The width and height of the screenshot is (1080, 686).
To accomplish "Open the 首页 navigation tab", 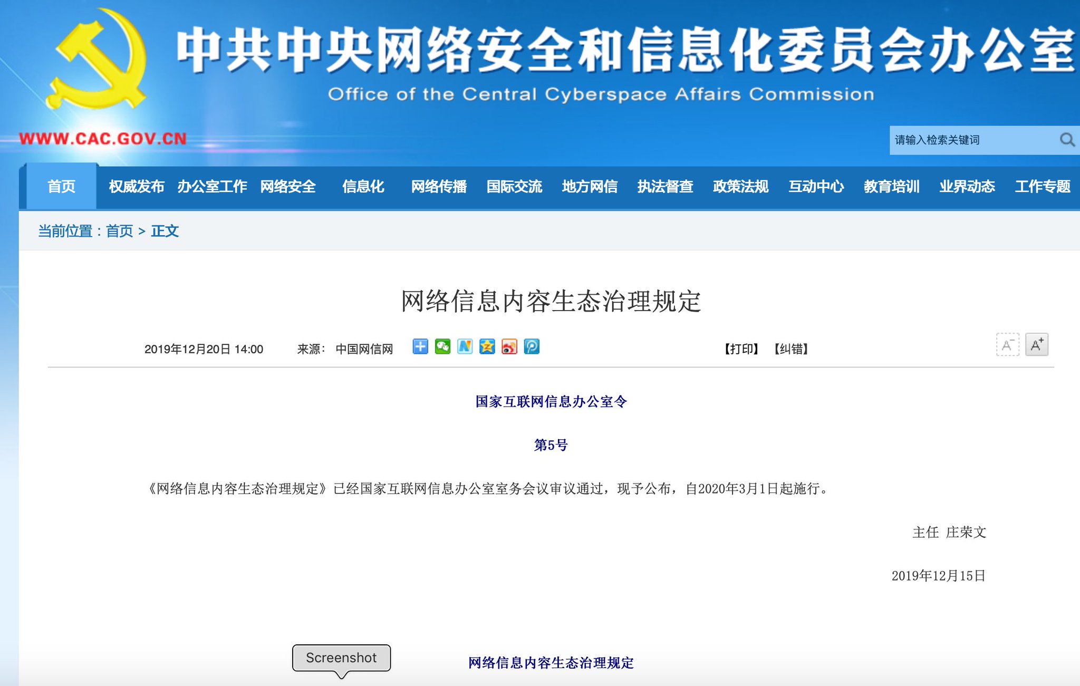I will 62,187.
